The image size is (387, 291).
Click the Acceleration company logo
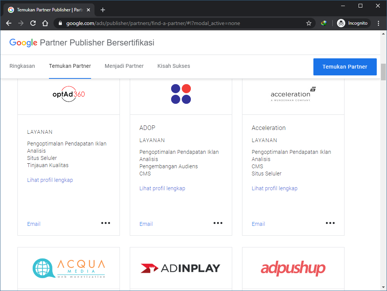tap(293, 94)
